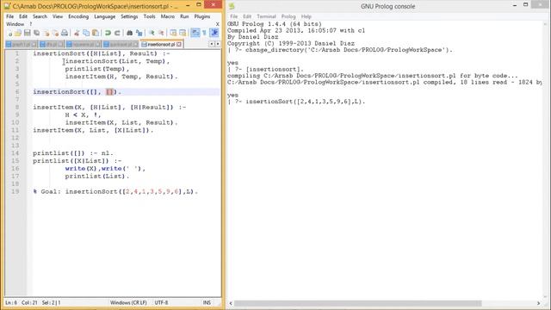Click the GNU Prolog console title icon
The width and height of the screenshot is (551, 310).
click(x=232, y=6)
